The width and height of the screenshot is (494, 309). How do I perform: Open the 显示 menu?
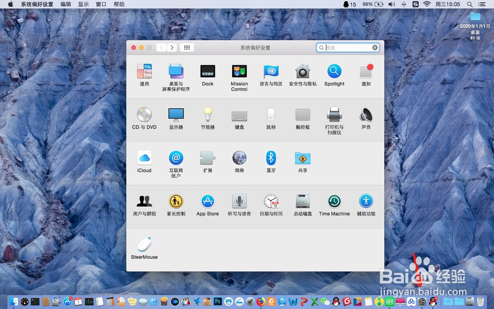pos(83,4)
